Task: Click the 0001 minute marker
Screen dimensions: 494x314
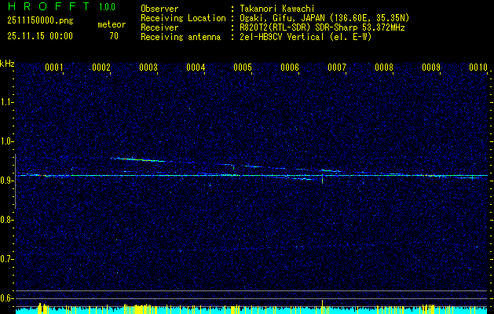Action: [x=54, y=68]
